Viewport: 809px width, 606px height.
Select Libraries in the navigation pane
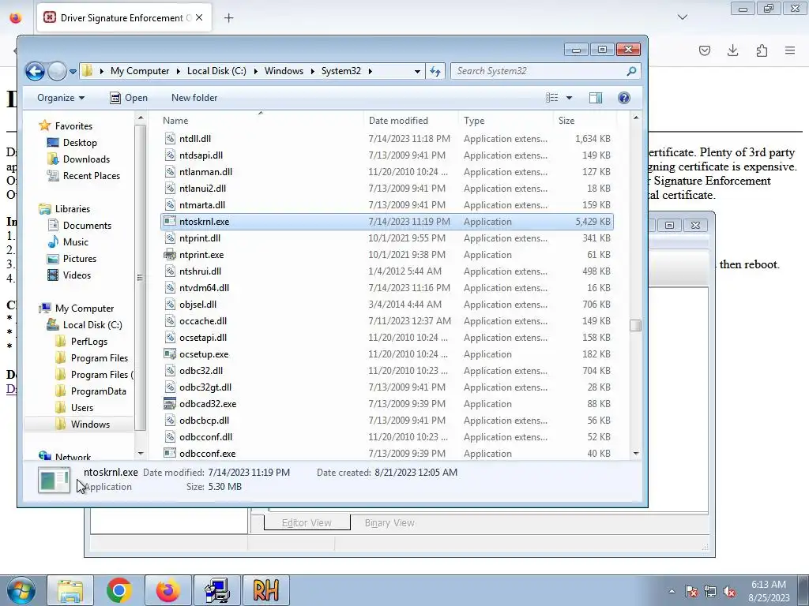point(72,208)
